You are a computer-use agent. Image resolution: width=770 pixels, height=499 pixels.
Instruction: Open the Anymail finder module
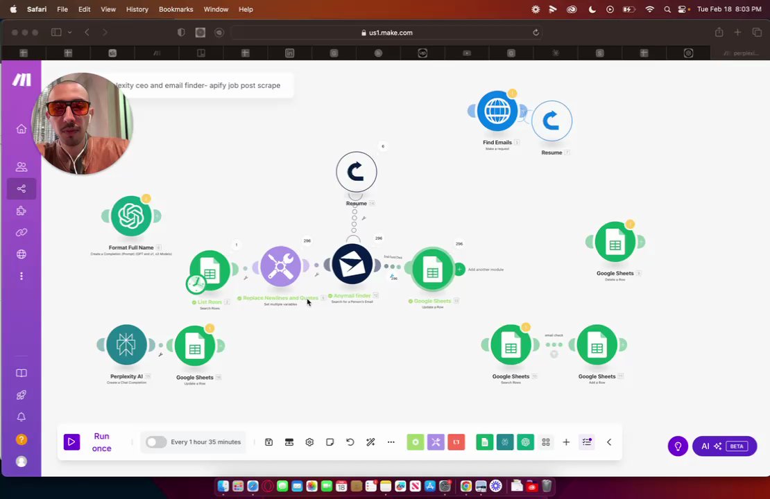click(x=352, y=265)
